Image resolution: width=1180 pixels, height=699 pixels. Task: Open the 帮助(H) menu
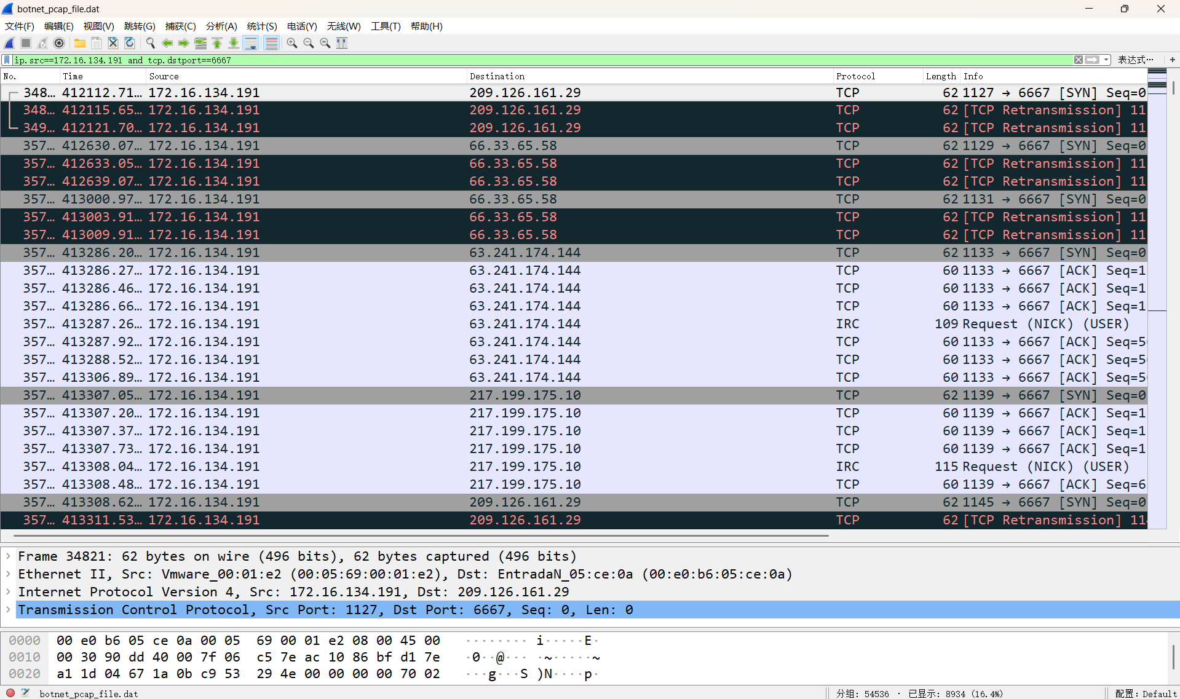pyautogui.click(x=427, y=26)
